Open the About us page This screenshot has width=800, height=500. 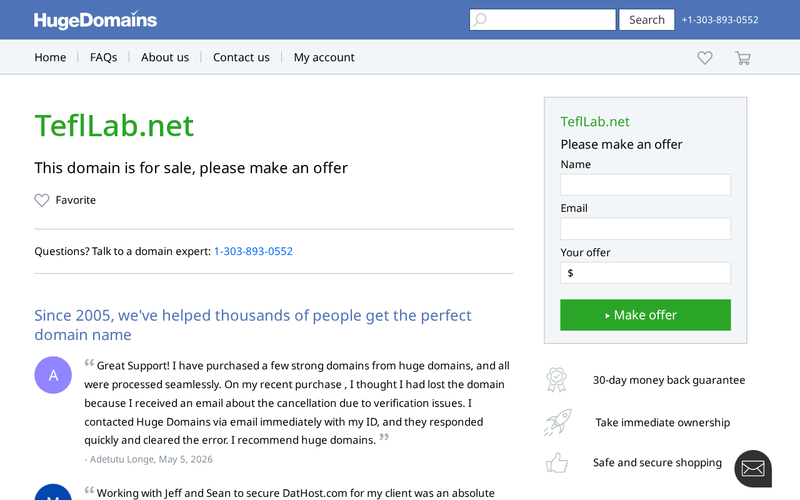coord(165,57)
